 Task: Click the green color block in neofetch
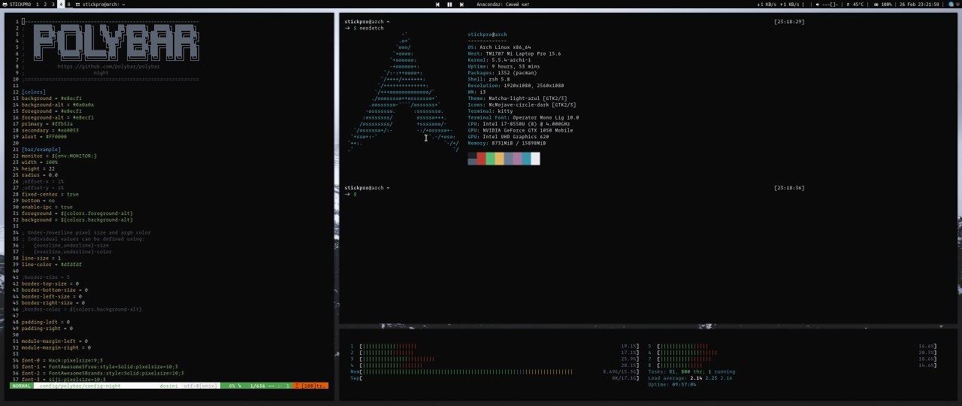click(490, 159)
